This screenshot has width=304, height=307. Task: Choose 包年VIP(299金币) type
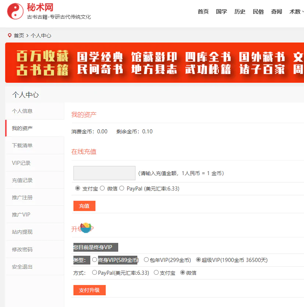[146, 260]
